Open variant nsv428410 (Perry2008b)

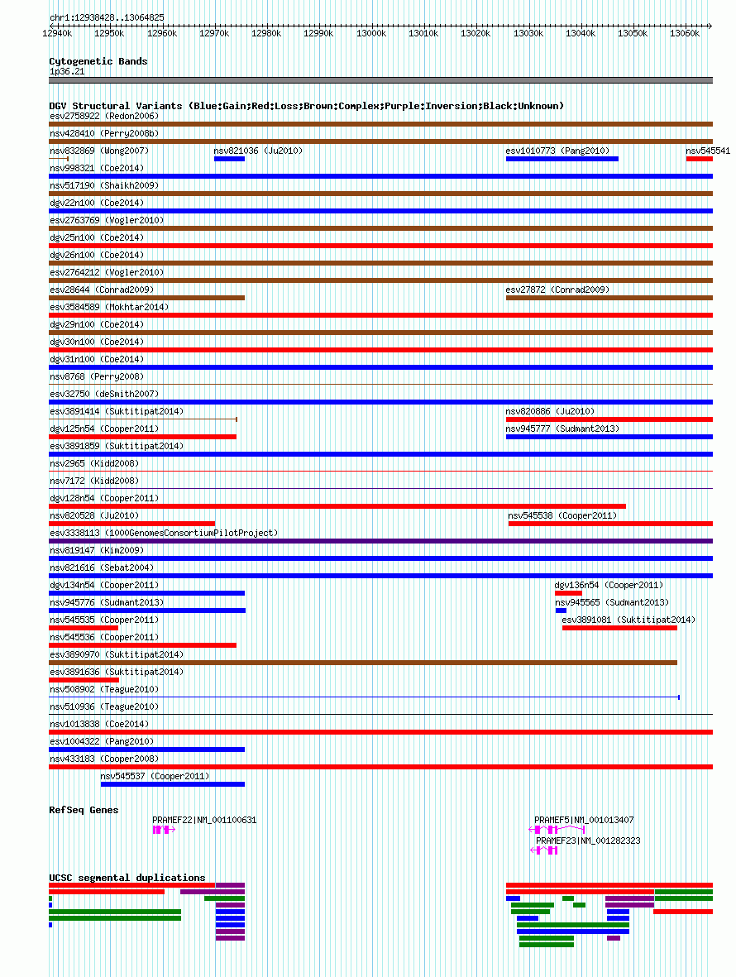pyautogui.click(x=104, y=133)
